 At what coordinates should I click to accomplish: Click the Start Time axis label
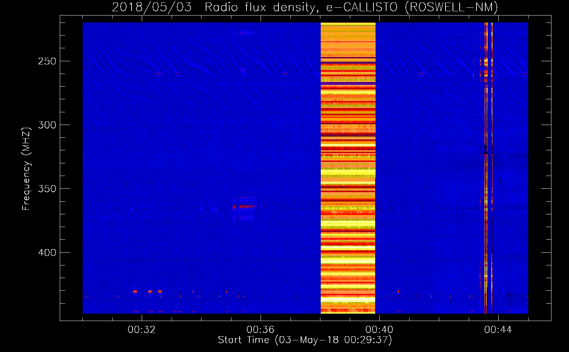point(305,340)
